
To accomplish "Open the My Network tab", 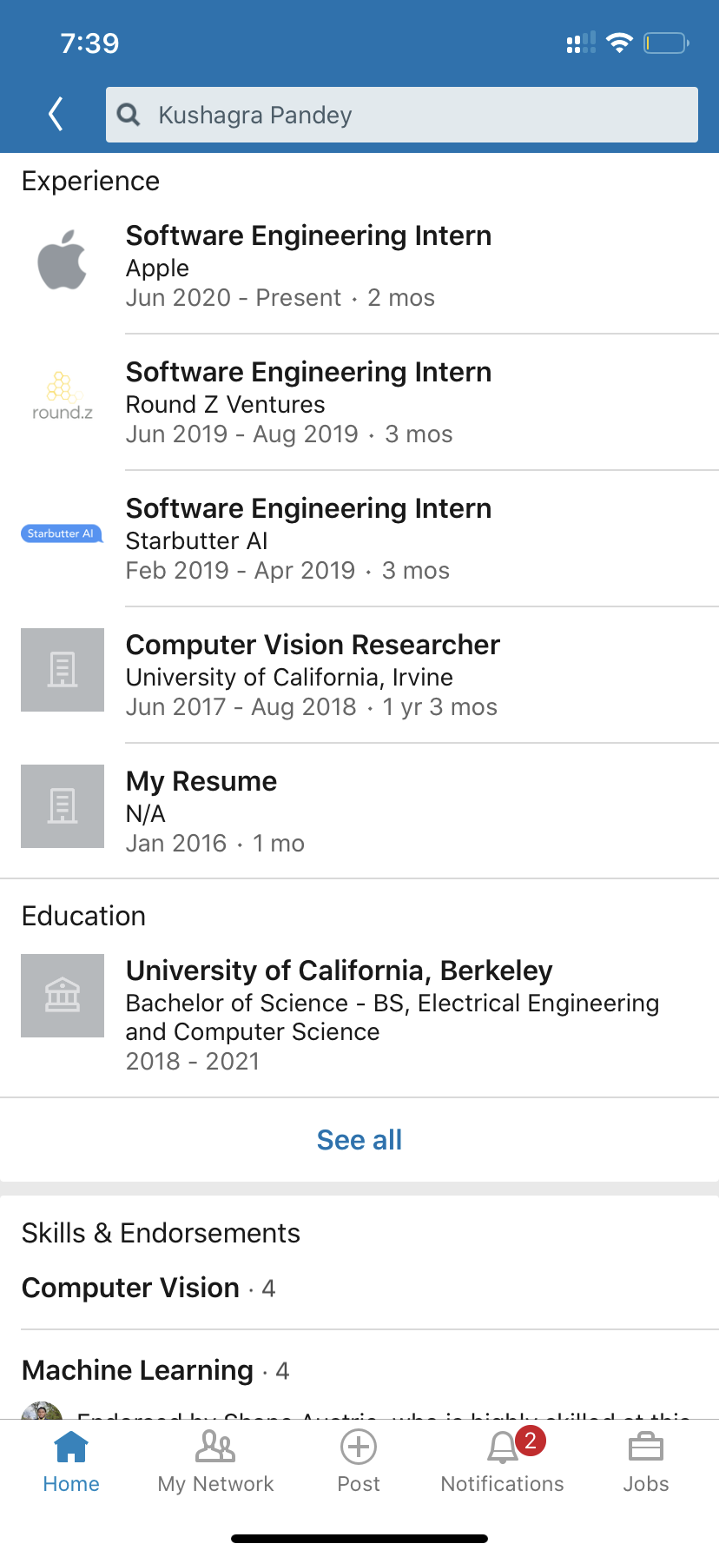I will tap(215, 1463).
